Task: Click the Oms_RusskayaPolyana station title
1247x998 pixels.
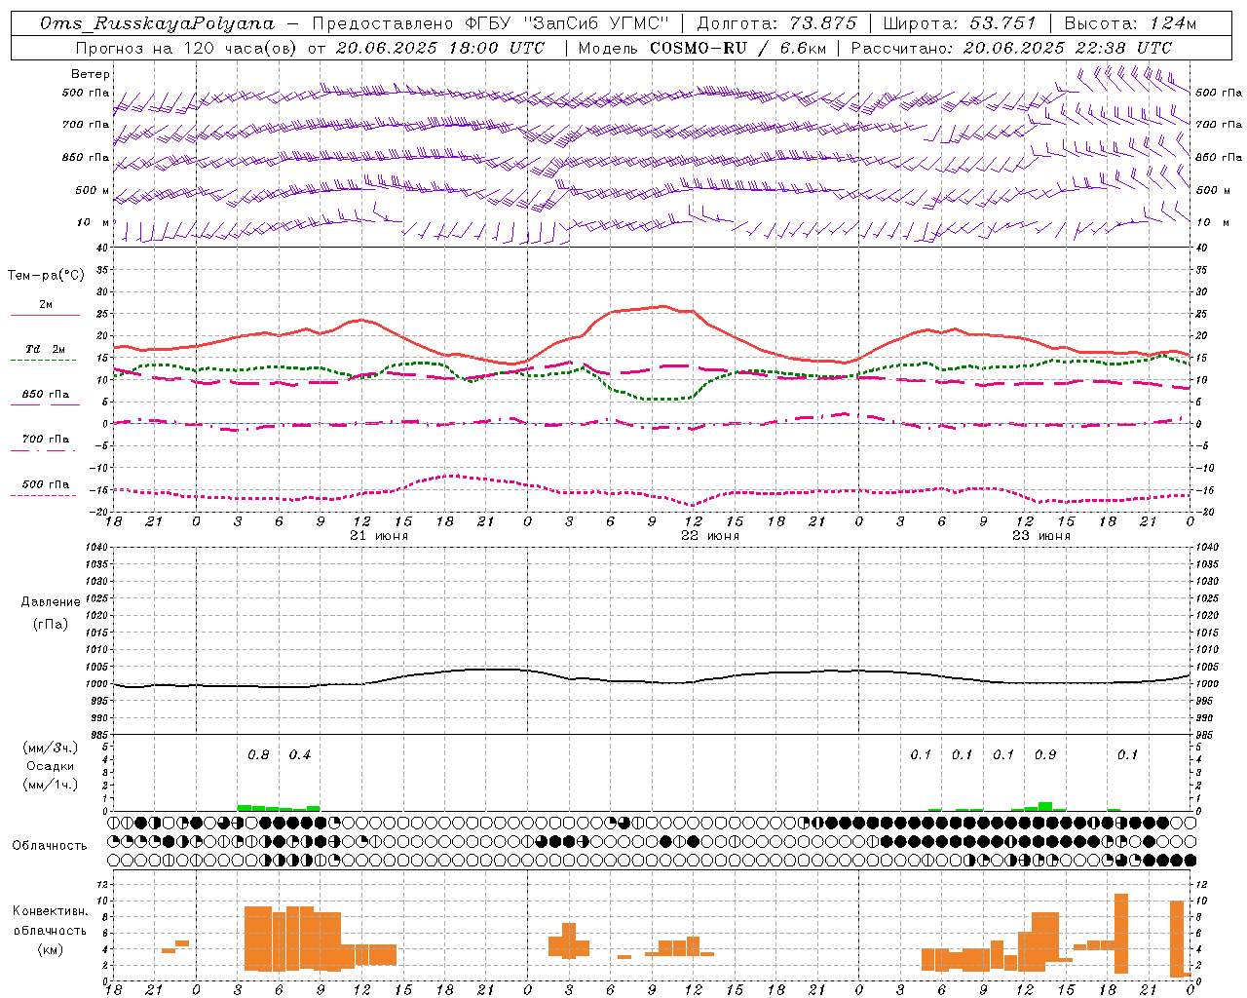Action: coord(158,23)
